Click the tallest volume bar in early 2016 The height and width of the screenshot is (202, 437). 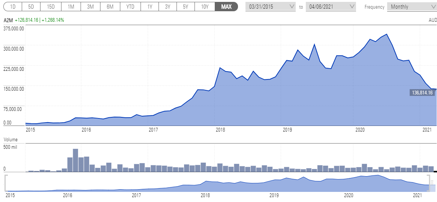(x=75, y=160)
